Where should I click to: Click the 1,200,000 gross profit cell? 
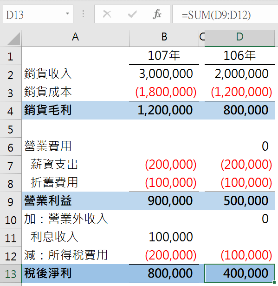[x=164, y=110]
